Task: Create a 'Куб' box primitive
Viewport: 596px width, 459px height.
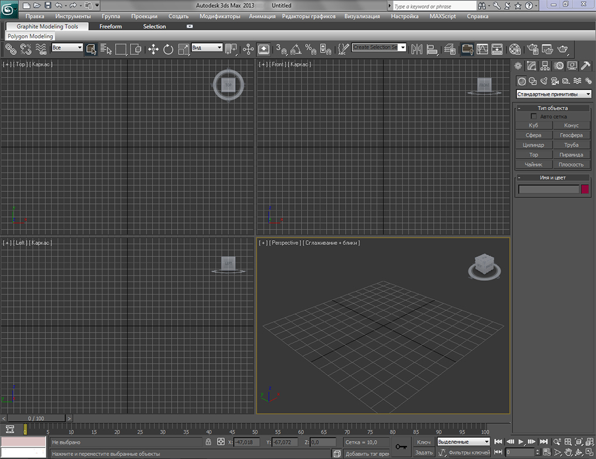Action: point(533,125)
